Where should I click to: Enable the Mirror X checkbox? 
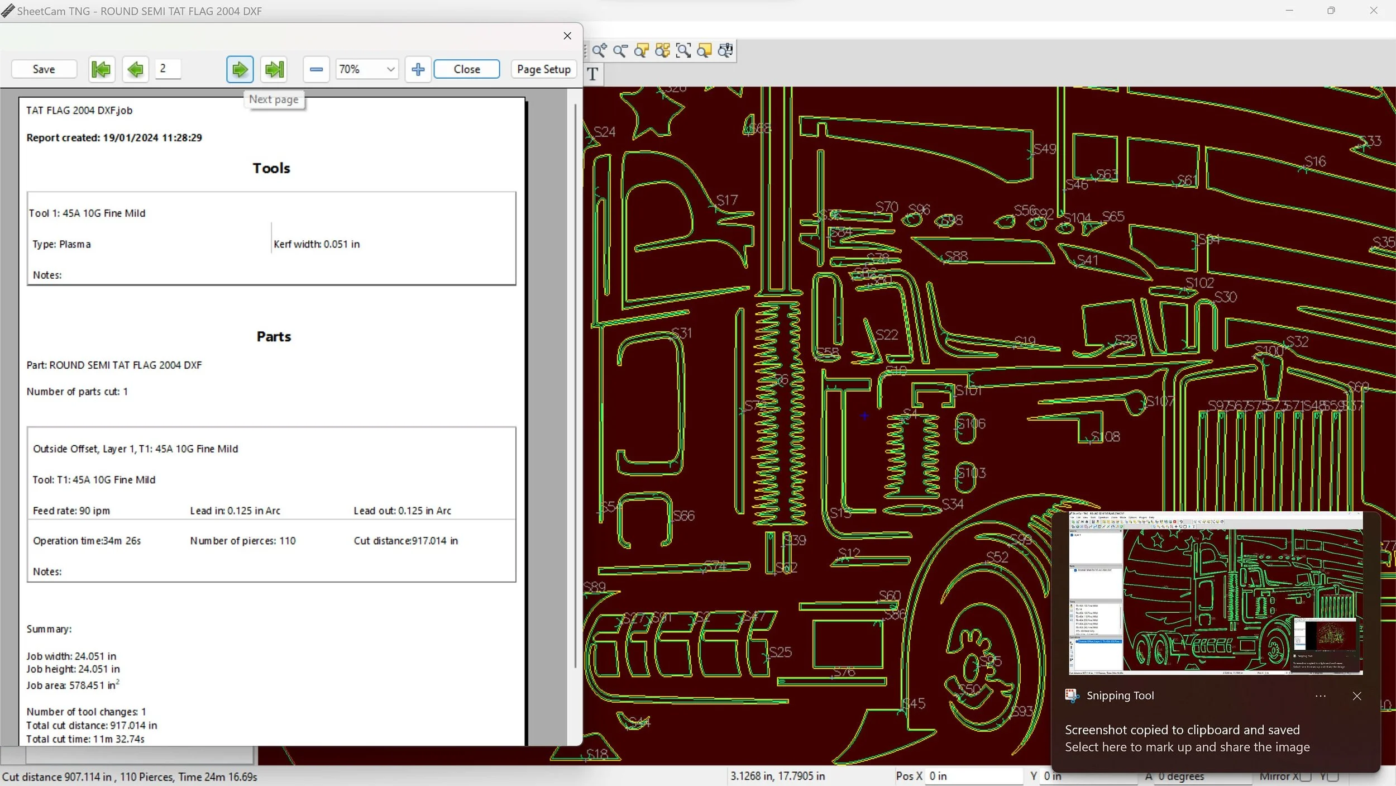coord(1306,777)
